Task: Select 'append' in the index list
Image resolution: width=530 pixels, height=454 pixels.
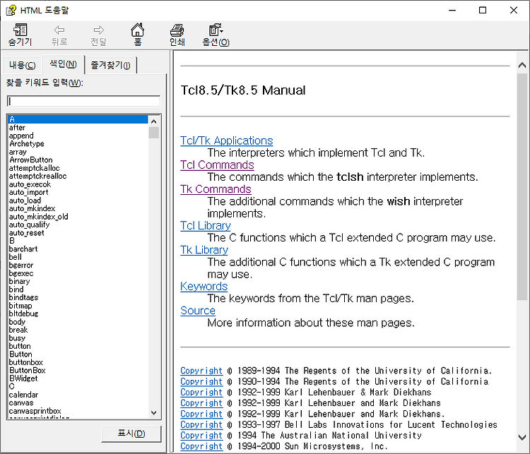Action: [x=21, y=136]
